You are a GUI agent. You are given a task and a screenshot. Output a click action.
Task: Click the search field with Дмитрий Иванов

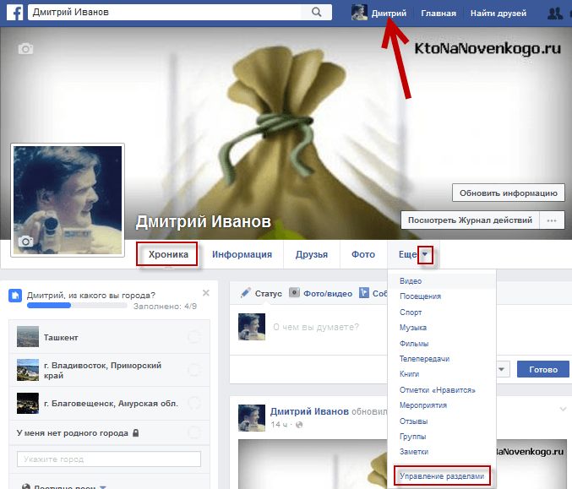[165, 12]
